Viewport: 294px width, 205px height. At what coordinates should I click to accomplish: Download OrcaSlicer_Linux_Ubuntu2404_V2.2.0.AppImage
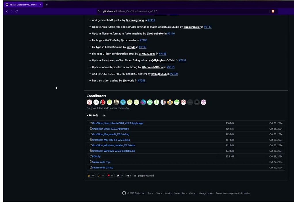click(117, 123)
